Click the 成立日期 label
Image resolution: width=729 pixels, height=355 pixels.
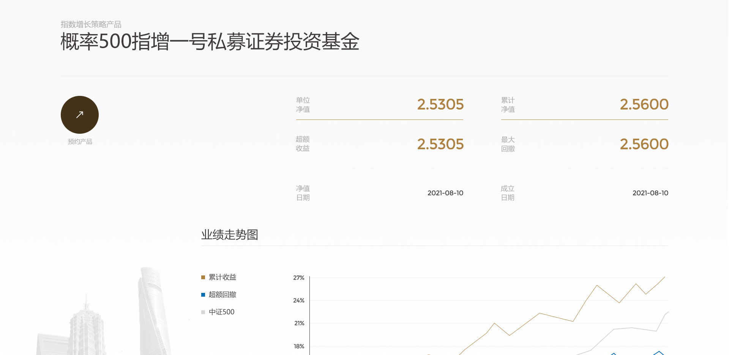(x=508, y=193)
